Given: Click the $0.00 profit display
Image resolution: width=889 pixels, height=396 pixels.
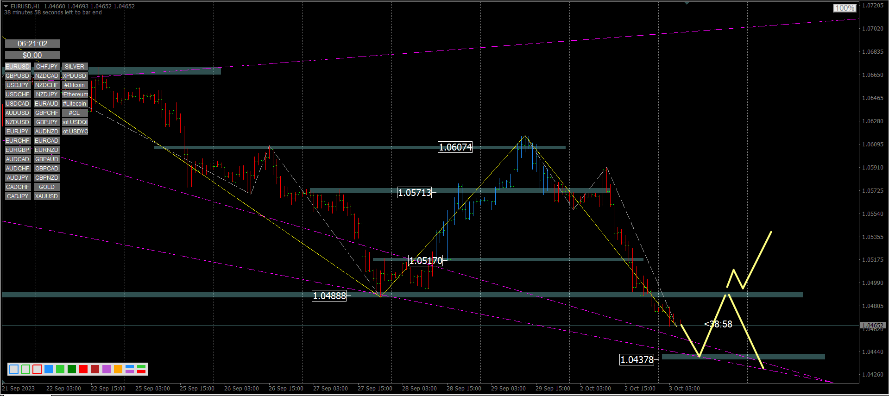Looking at the screenshot, I should point(32,55).
